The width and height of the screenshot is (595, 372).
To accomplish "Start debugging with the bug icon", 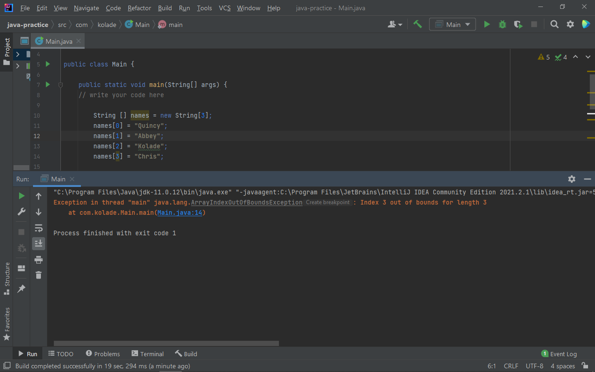I will click(x=502, y=24).
